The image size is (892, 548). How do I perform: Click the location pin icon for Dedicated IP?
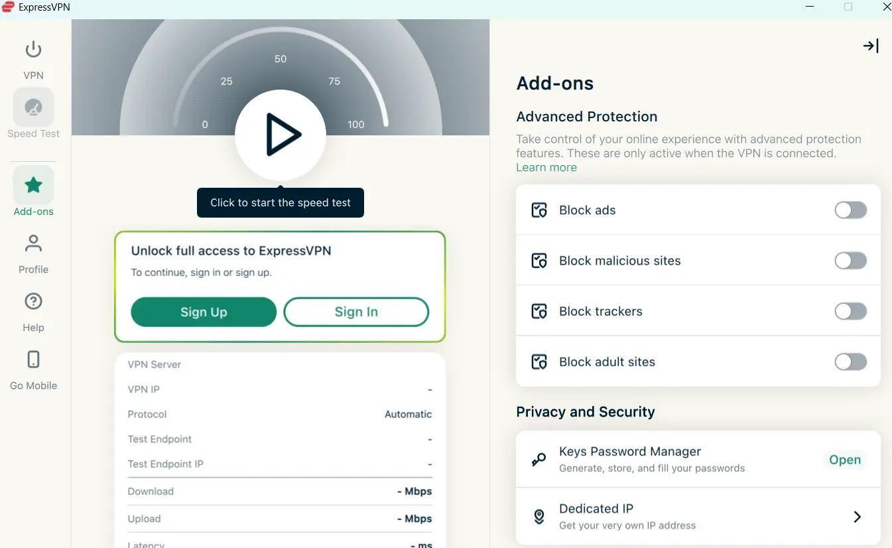(539, 517)
